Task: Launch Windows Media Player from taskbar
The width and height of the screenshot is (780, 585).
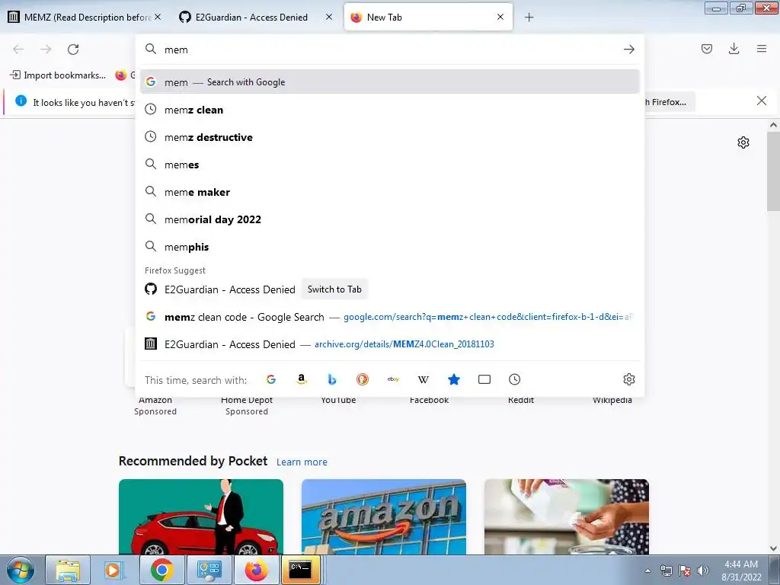Action: tap(113, 570)
